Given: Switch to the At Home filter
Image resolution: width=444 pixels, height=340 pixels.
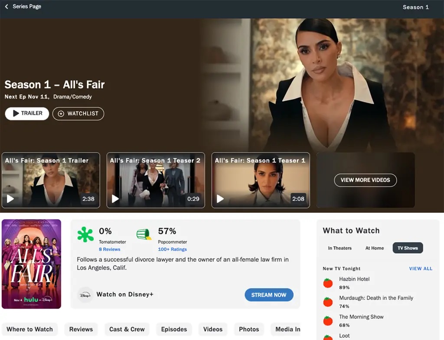Looking at the screenshot, I should tap(374, 248).
